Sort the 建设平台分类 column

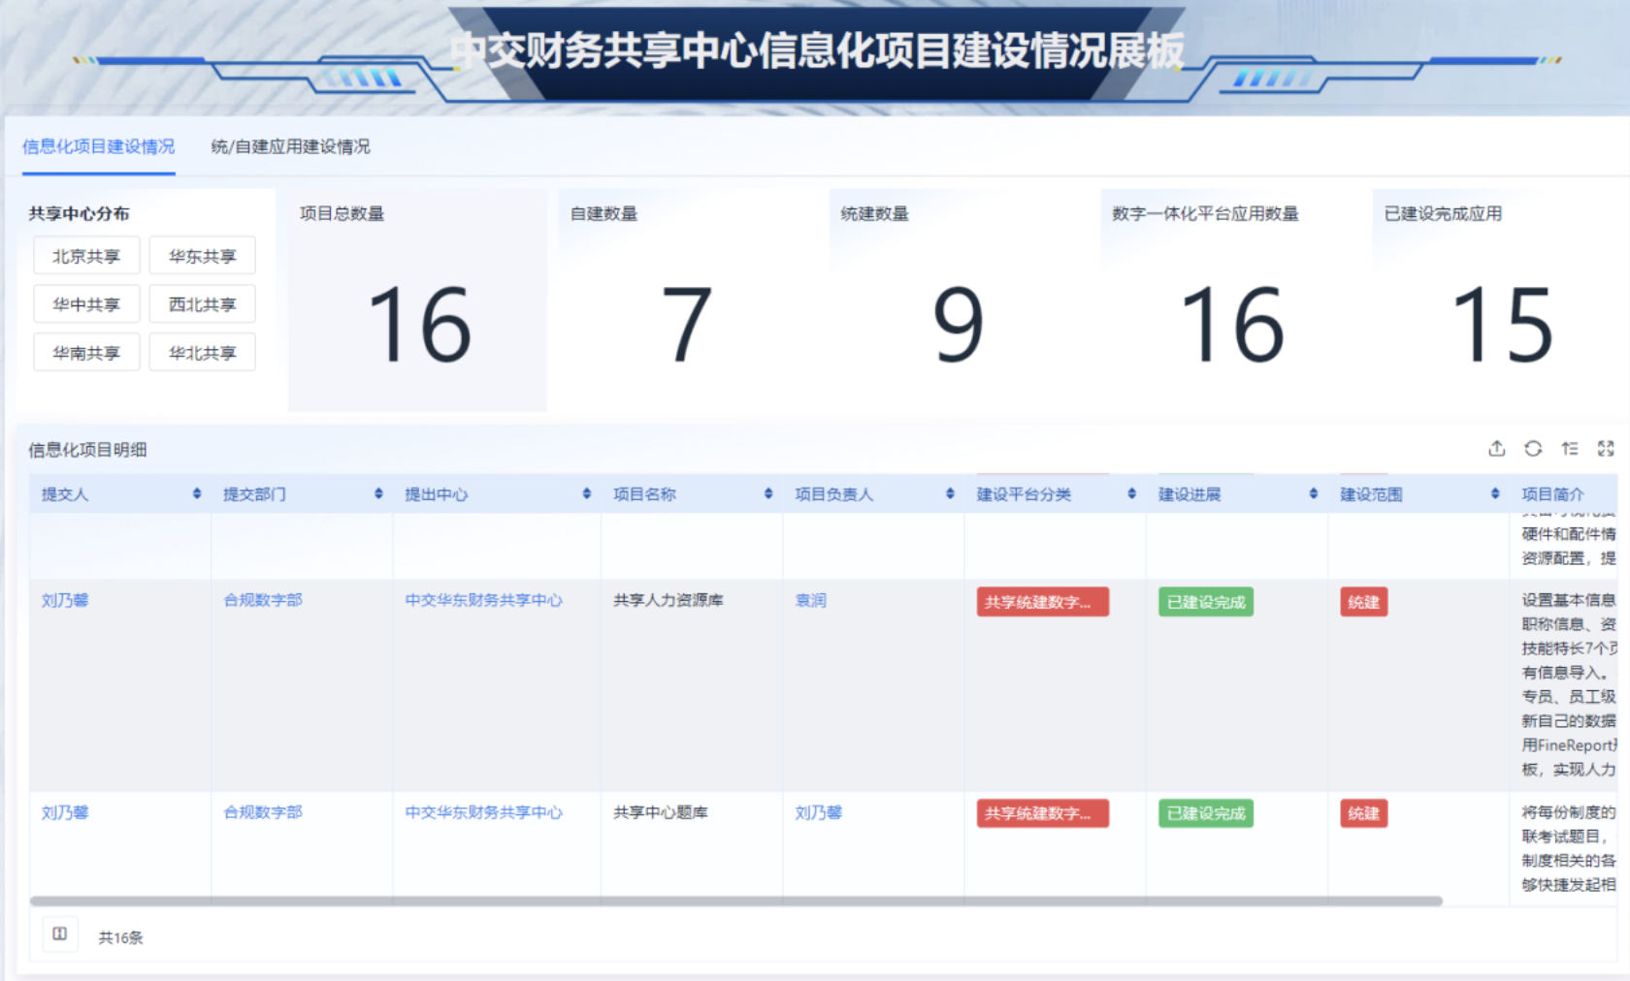[x=1131, y=494]
